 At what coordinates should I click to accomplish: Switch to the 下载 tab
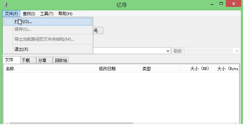pos(28,60)
